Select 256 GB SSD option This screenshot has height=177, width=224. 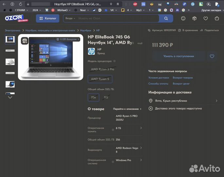click(x=93, y=97)
